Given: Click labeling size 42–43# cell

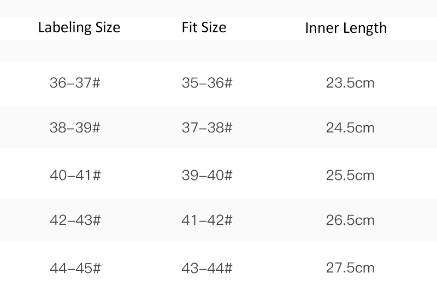Looking at the screenshot, I should pyautogui.click(x=75, y=220).
